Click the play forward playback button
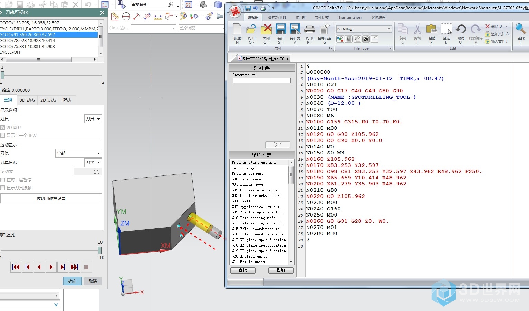 pyautogui.click(x=51, y=267)
